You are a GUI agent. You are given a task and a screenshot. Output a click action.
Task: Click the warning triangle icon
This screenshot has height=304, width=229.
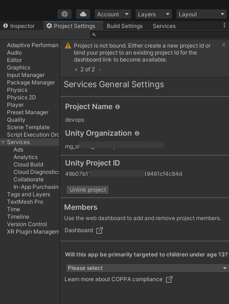[68, 46]
